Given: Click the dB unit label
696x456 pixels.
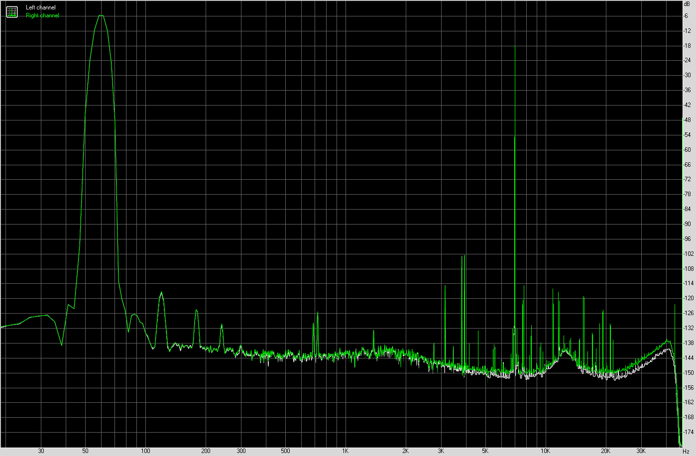Looking at the screenshot, I should [x=687, y=3].
